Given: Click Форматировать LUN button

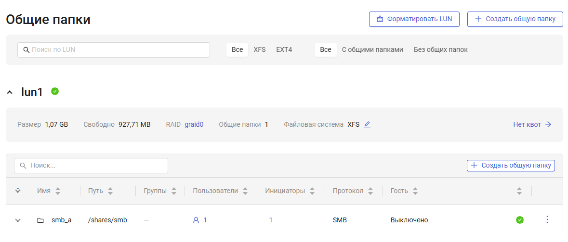Looking at the screenshot, I should tap(414, 19).
